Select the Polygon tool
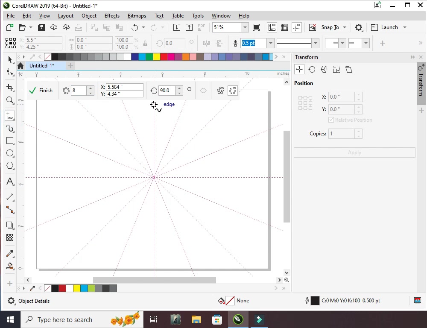This screenshot has width=427, height=328. [10, 165]
